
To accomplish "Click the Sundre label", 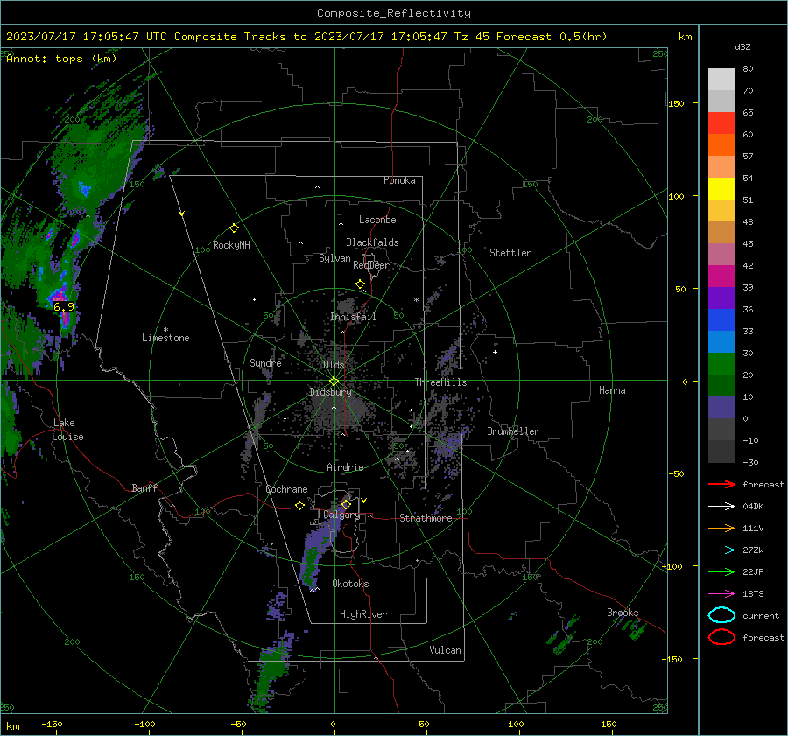I will click(265, 363).
